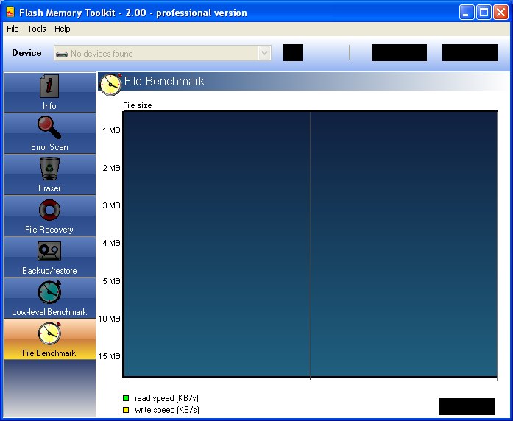Open the File menu
The height and width of the screenshot is (421, 513).
click(x=13, y=29)
